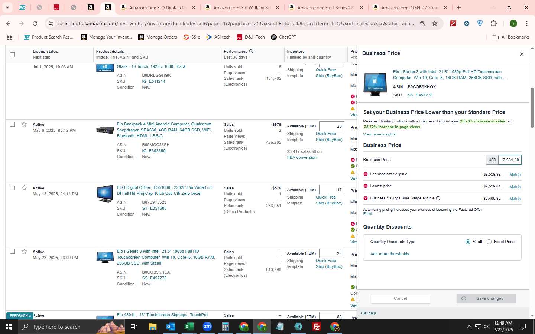
Task: Open FBA conversion link
Action: (302, 157)
